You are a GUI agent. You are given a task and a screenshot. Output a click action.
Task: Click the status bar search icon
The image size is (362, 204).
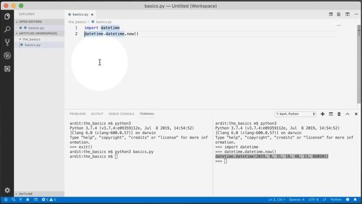[x=14, y=199]
